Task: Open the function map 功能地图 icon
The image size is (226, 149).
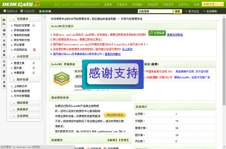Action: click(x=22, y=11)
